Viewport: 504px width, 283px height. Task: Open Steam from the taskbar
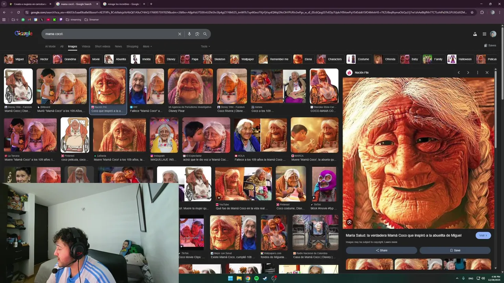pos(265,278)
